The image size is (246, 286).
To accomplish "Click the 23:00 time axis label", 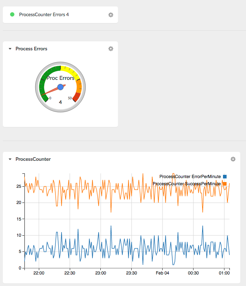I will click(101, 273).
